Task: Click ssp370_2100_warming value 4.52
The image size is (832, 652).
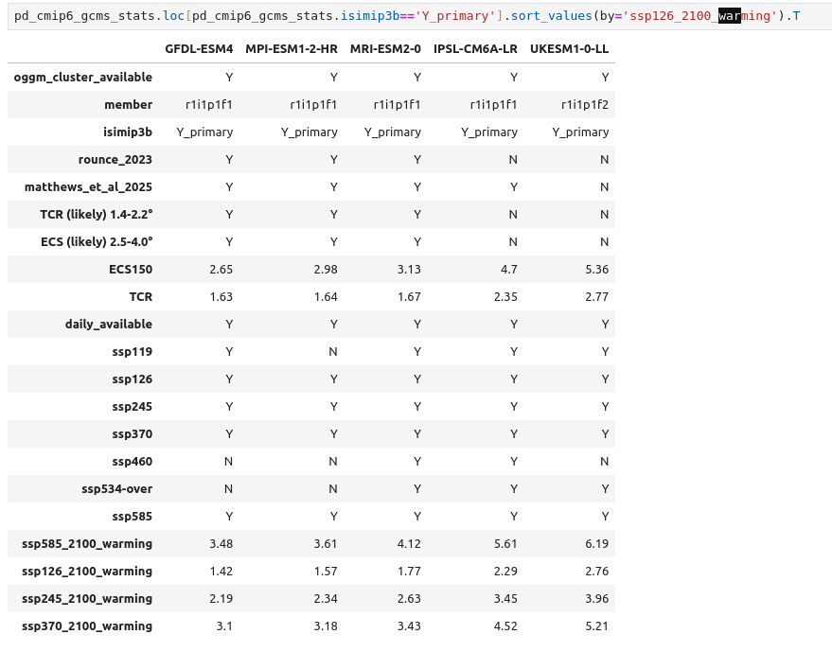Action: 505,626
